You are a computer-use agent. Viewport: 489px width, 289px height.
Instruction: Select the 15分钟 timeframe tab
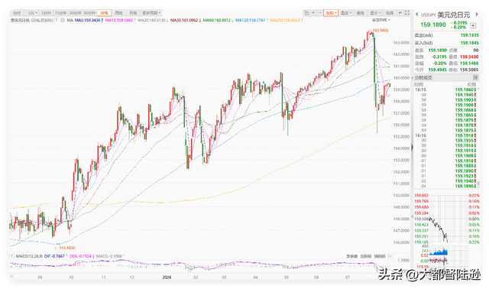[60, 13]
